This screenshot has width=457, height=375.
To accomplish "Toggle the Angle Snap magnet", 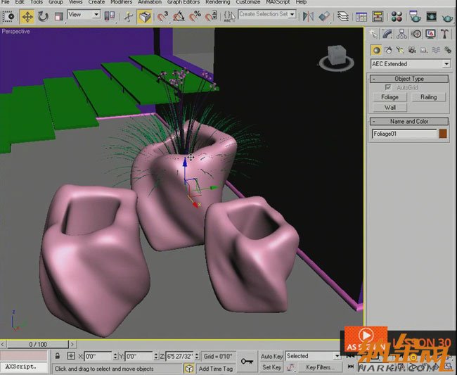I will (179, 16).
